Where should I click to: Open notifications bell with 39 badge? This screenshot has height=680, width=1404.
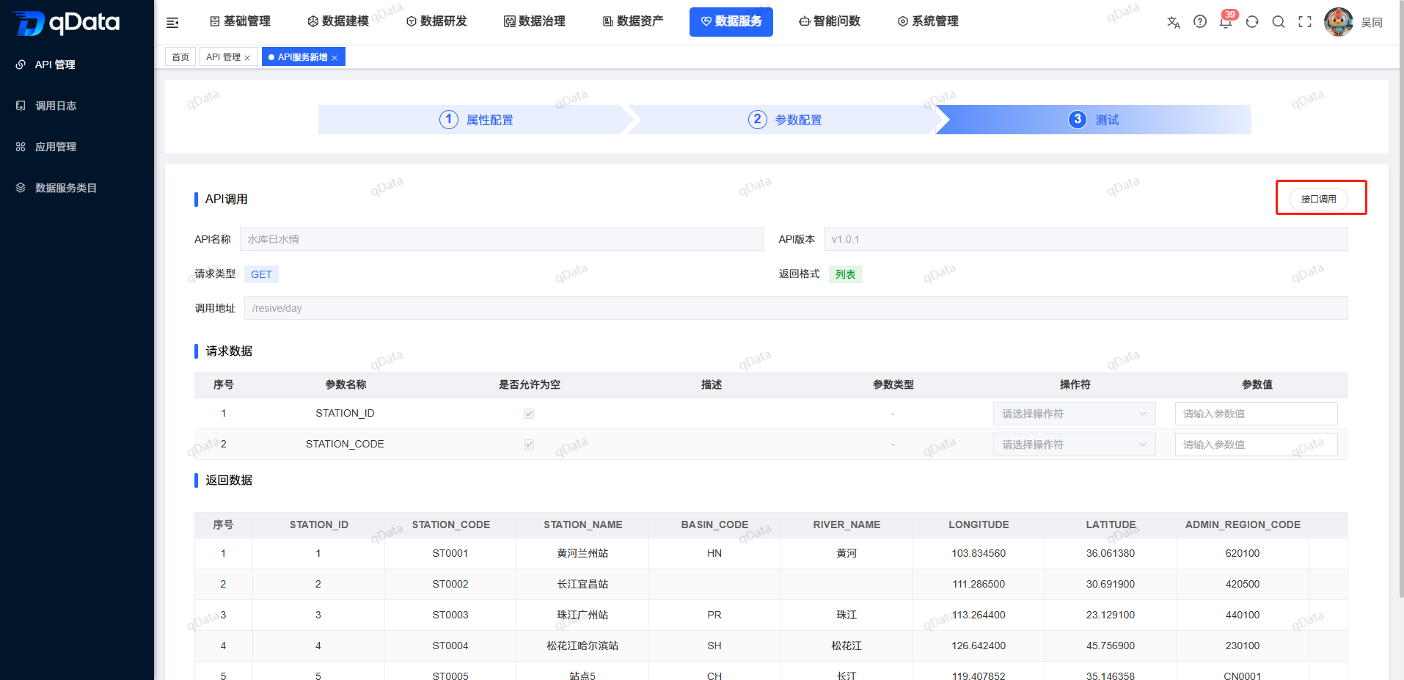tap(1226, 22)
